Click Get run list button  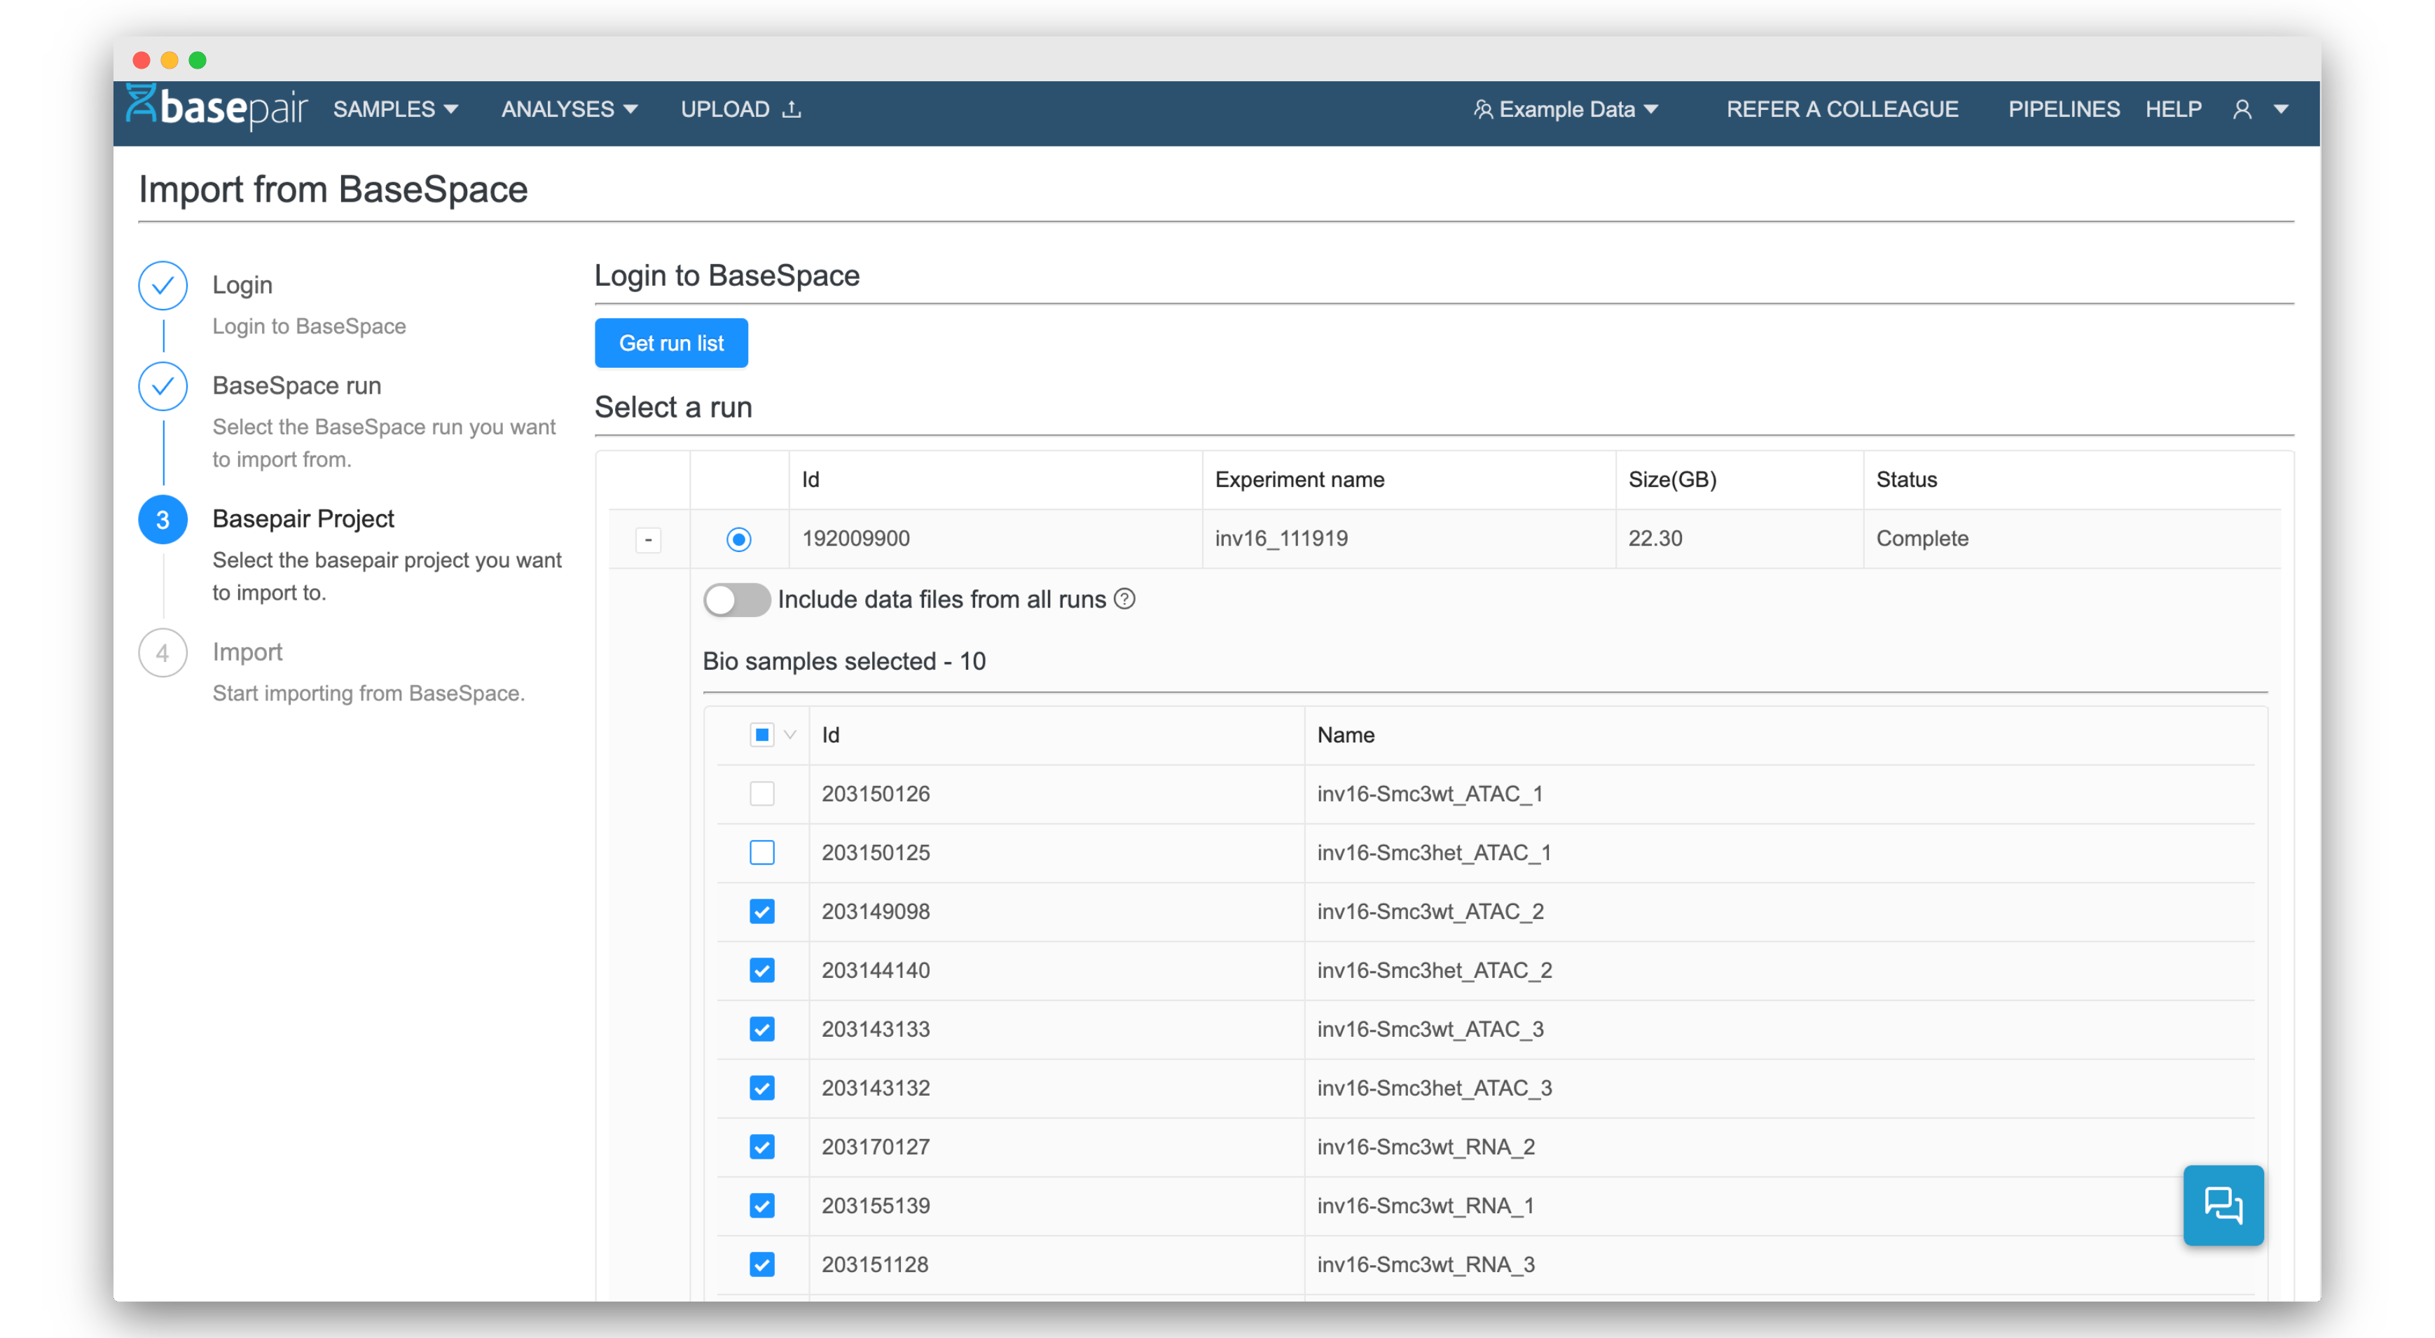click(x=674, y=343)
